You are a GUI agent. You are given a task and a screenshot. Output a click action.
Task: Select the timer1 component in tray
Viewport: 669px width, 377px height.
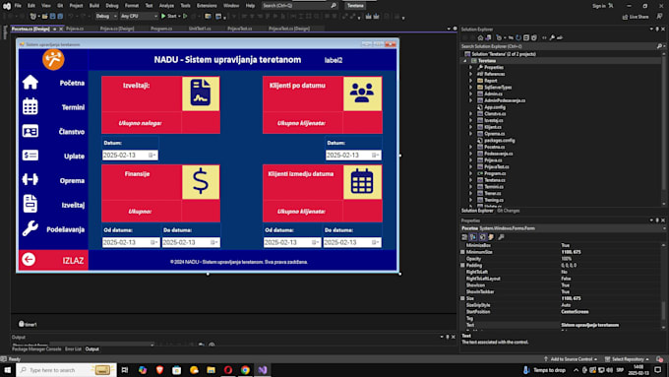click(28, 324)
